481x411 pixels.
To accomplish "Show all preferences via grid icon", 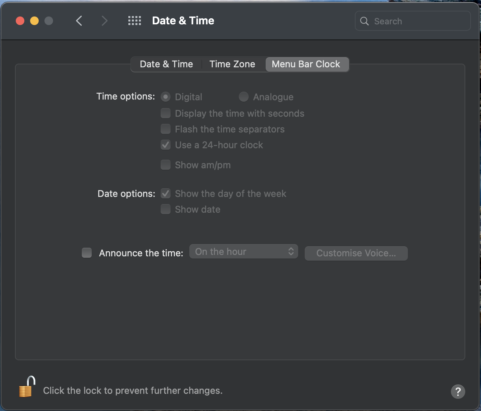I will point(134,21).
